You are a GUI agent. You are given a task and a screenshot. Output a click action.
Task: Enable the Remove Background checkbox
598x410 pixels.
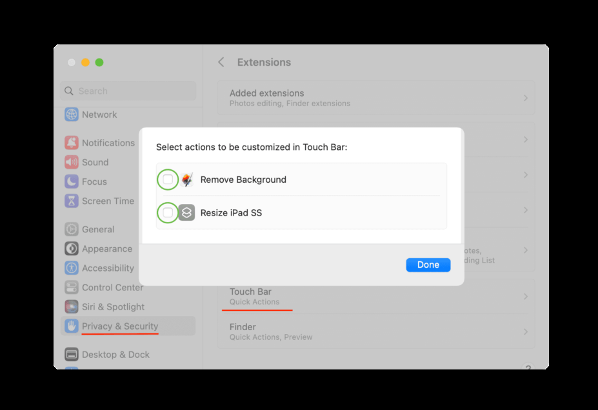click(168, 180)
